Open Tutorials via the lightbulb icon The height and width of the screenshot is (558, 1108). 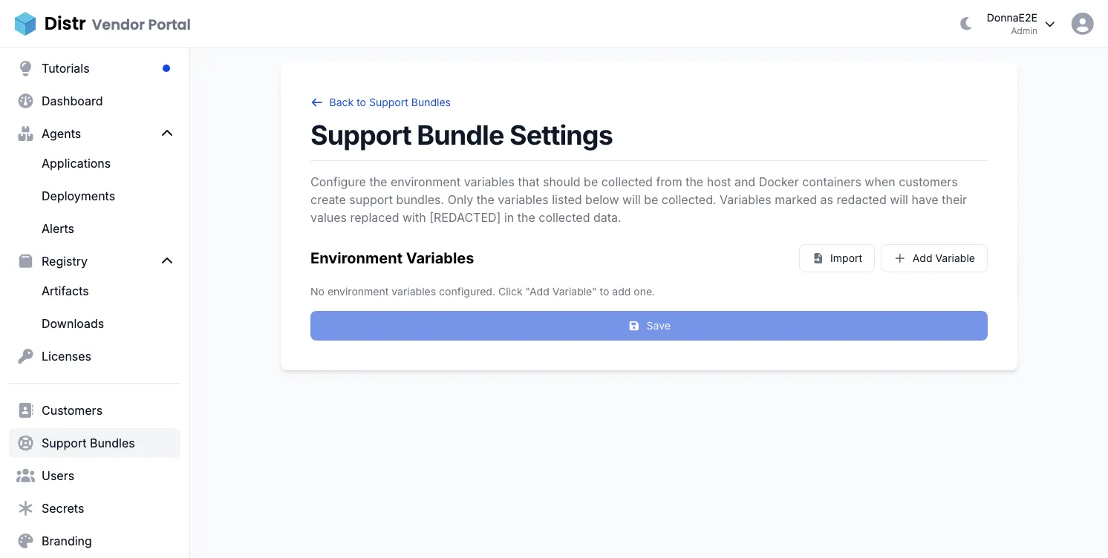(25, 68)
